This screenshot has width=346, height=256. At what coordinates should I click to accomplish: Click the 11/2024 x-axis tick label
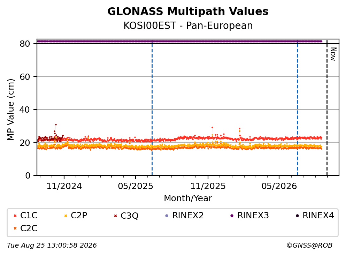point(64,186)
